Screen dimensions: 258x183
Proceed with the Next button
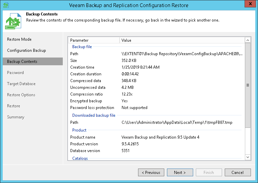tap(180, 173)
